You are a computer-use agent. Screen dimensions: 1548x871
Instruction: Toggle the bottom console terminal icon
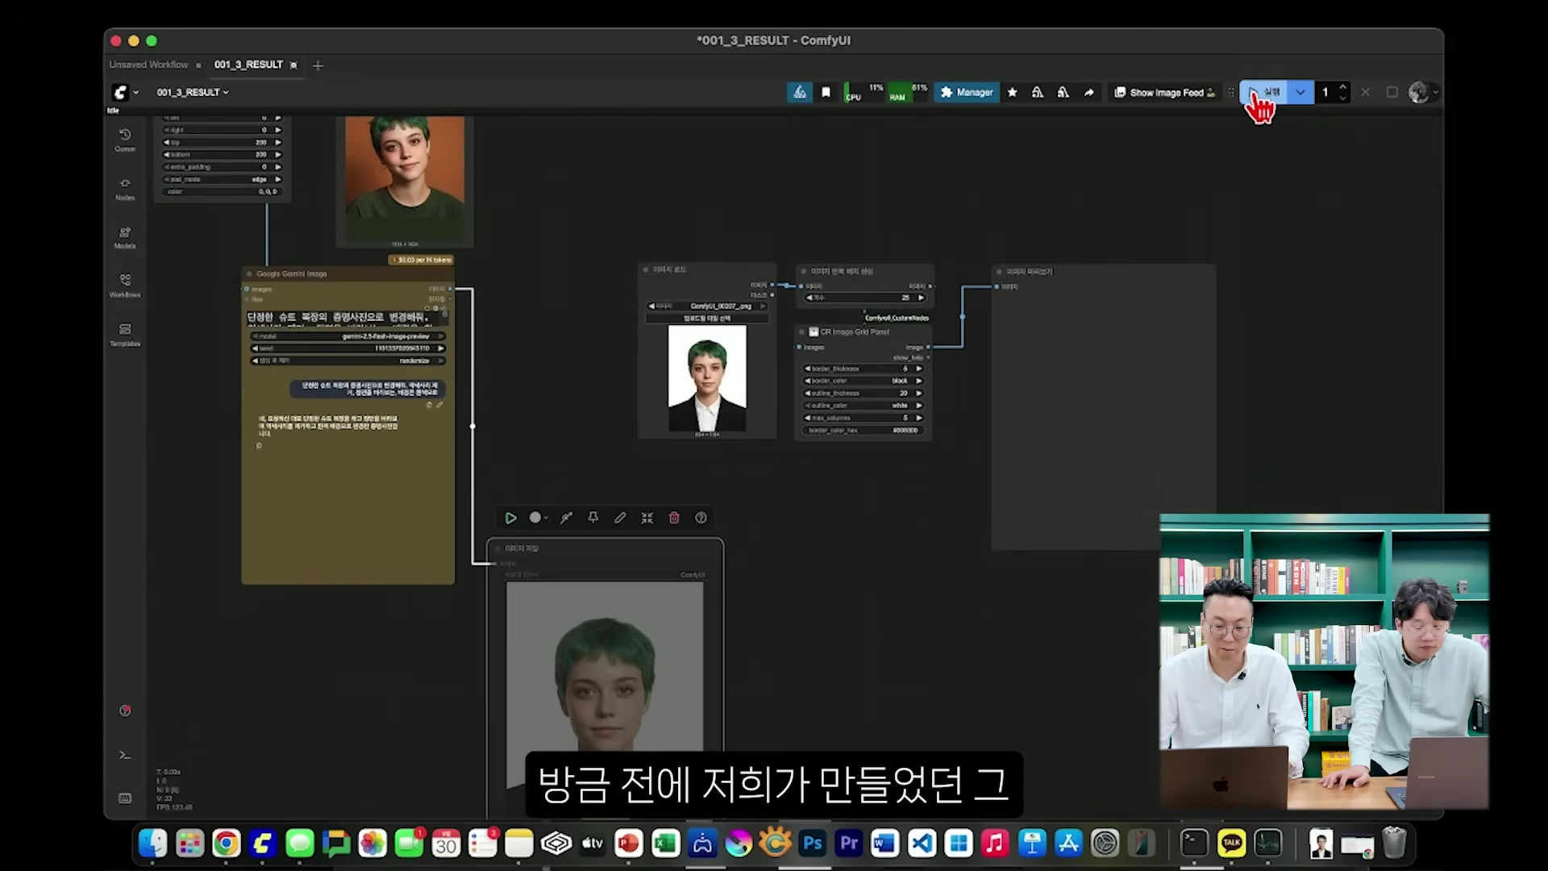(x=125, y=755)
